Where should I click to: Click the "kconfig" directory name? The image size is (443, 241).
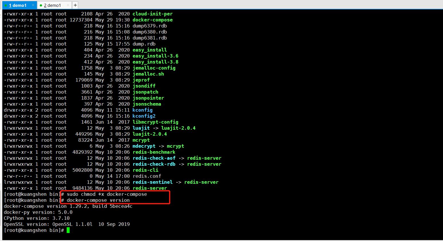click(143, 110)
